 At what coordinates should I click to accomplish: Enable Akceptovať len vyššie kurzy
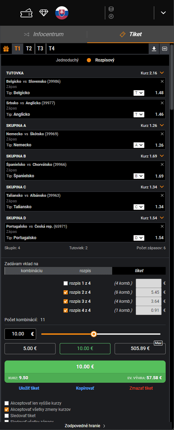(x=7, y=403)
